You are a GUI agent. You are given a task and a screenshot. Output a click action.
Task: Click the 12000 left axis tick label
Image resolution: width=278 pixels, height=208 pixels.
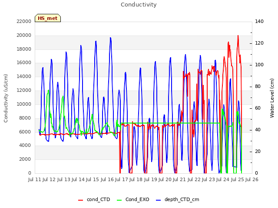click(x=24, y=91)
